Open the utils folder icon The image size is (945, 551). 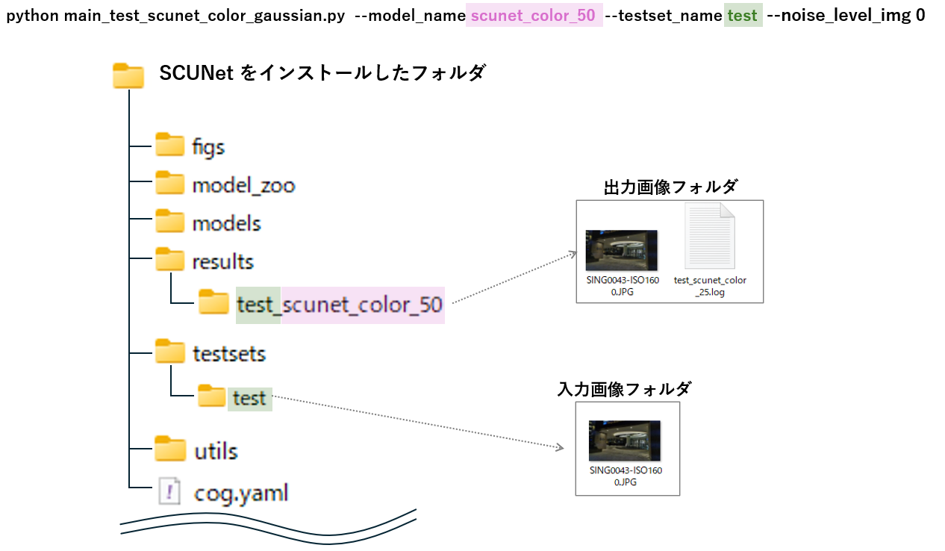[169, 449]
